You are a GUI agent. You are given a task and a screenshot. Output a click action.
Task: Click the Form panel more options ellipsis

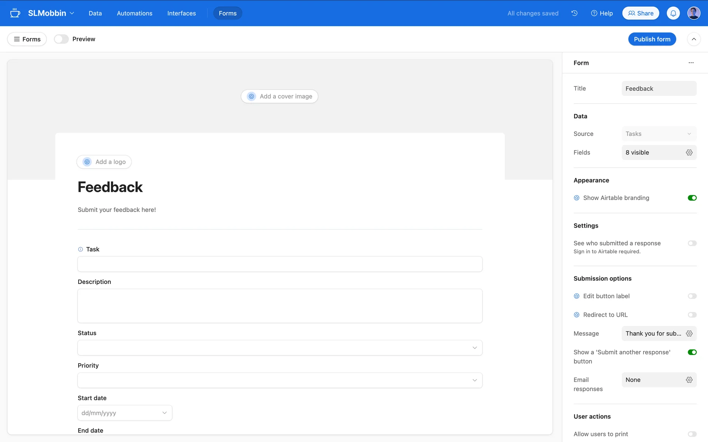pyautogui.click(x=691, y=63)
